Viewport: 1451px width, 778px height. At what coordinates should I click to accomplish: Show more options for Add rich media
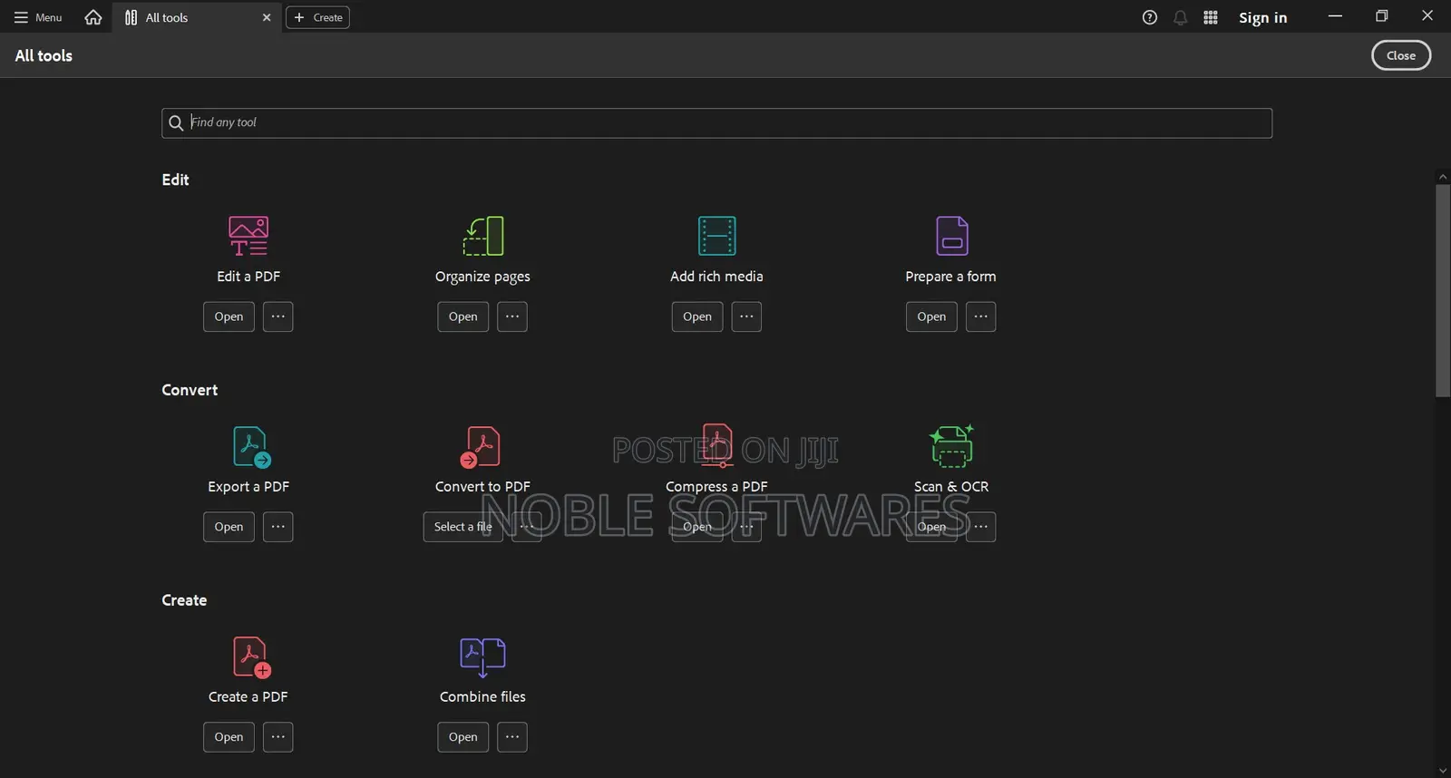click(x=746, y=316)
